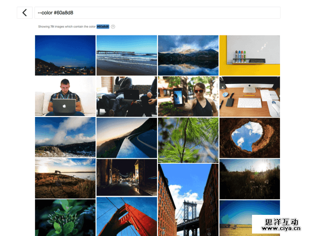The width and height of the screenshot is (315, 236).
Task: Focus the --color #60a8d8 search field
Action: pyautogui.click(x=157, y=13)
